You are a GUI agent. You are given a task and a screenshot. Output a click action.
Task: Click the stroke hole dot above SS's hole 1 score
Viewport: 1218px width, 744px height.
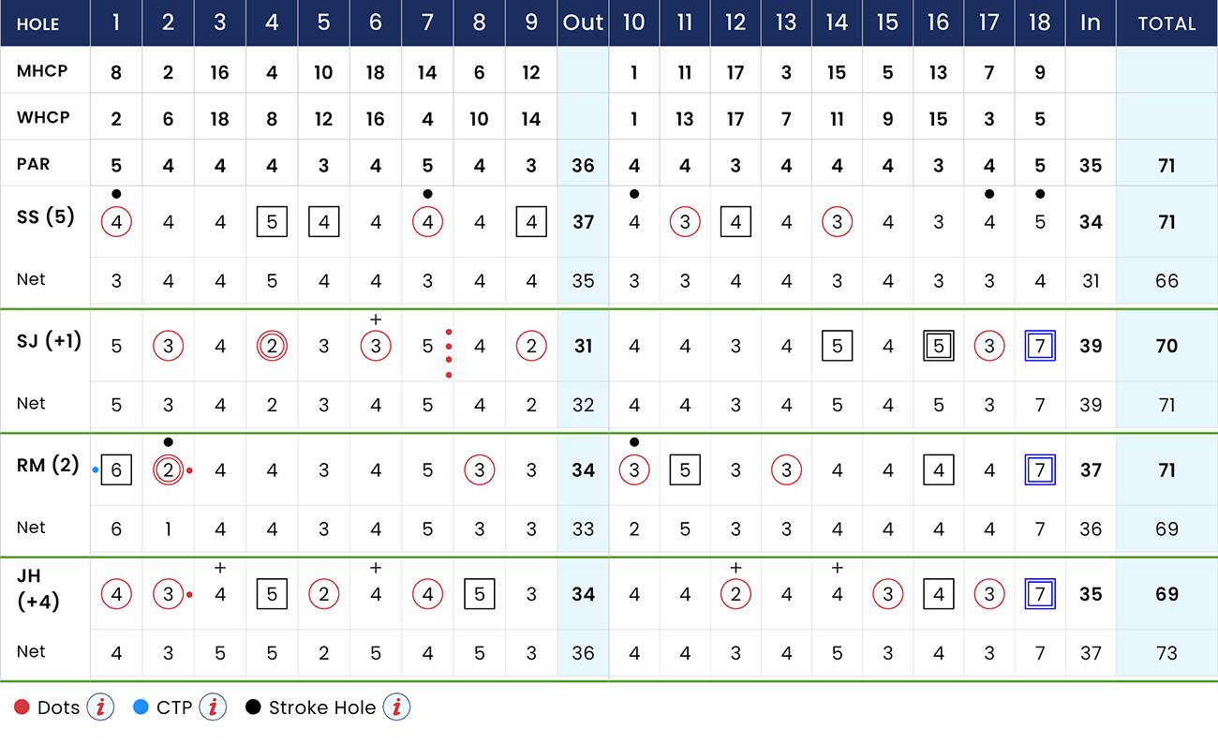point(116,194)
